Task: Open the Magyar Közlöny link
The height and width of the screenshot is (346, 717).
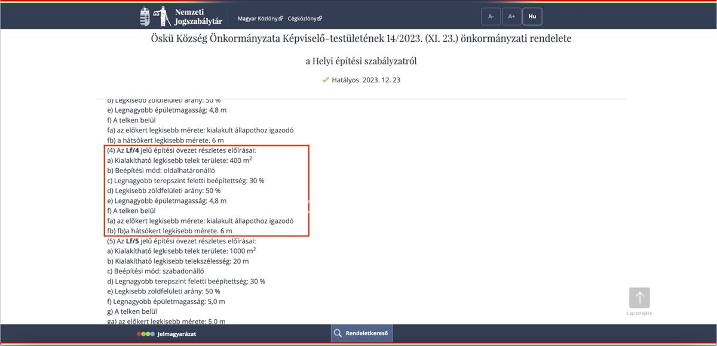Action: (258, 18)
